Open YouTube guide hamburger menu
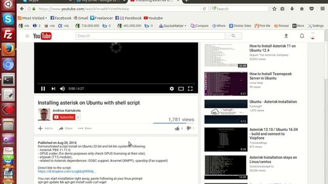The width and height of the screenshot is (328, 184). tap(27, 36)
